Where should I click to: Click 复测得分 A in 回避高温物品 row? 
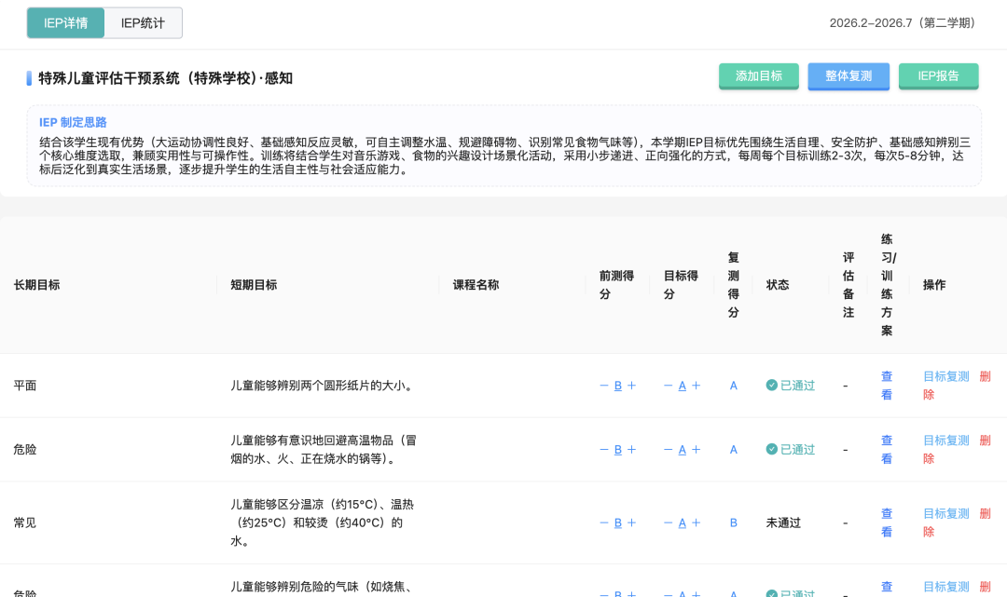[734, 450]
